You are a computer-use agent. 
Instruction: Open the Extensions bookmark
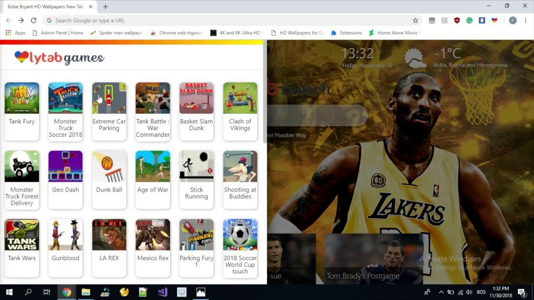[x=346, y=32]
